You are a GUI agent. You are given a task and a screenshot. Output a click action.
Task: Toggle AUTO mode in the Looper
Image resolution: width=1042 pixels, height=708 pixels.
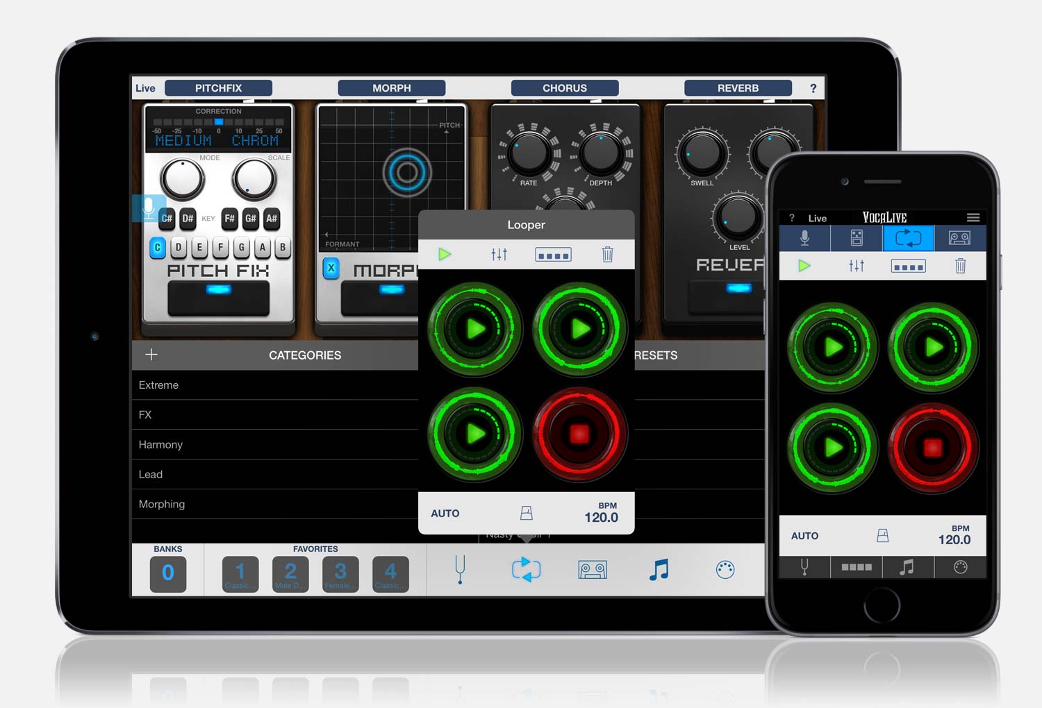pyautogui.click(x=445, y=513)
